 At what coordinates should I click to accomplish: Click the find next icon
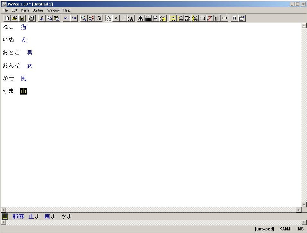(x=99, y=18)
